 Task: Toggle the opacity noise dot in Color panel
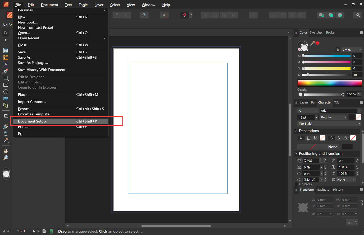301,95
